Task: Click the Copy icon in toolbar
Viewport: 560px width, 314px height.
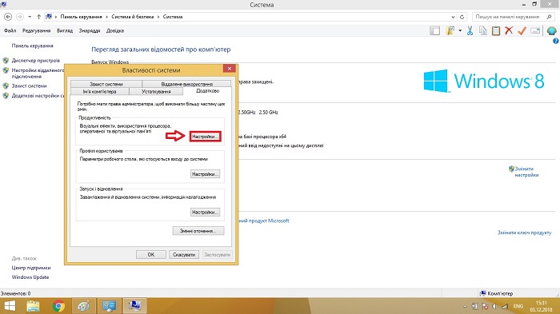Action: click(483, 30)
